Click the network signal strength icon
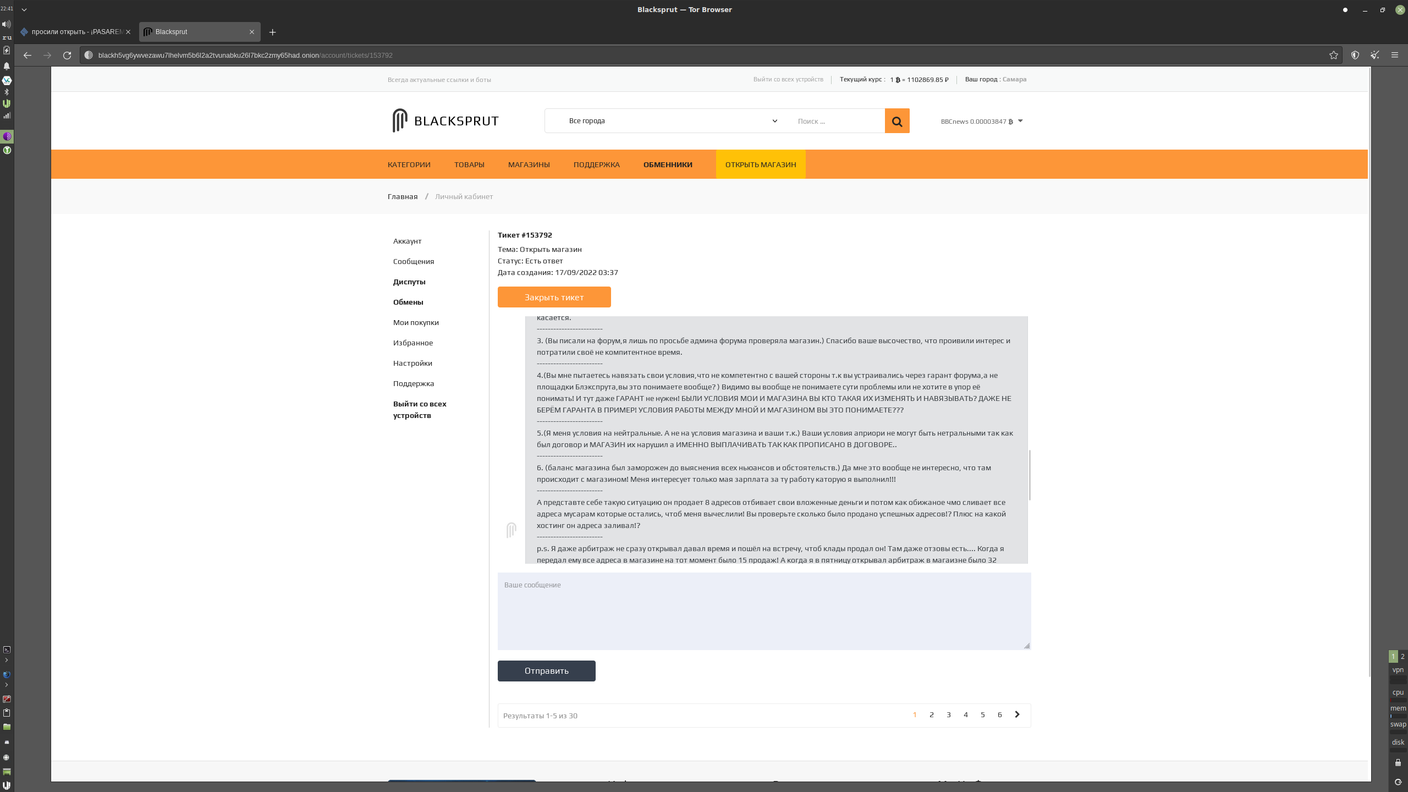 [7, 116]
